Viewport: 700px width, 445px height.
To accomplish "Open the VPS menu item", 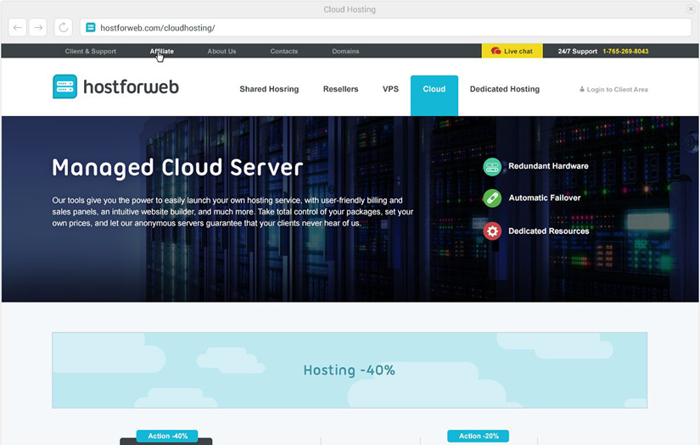I will (390, 89).
